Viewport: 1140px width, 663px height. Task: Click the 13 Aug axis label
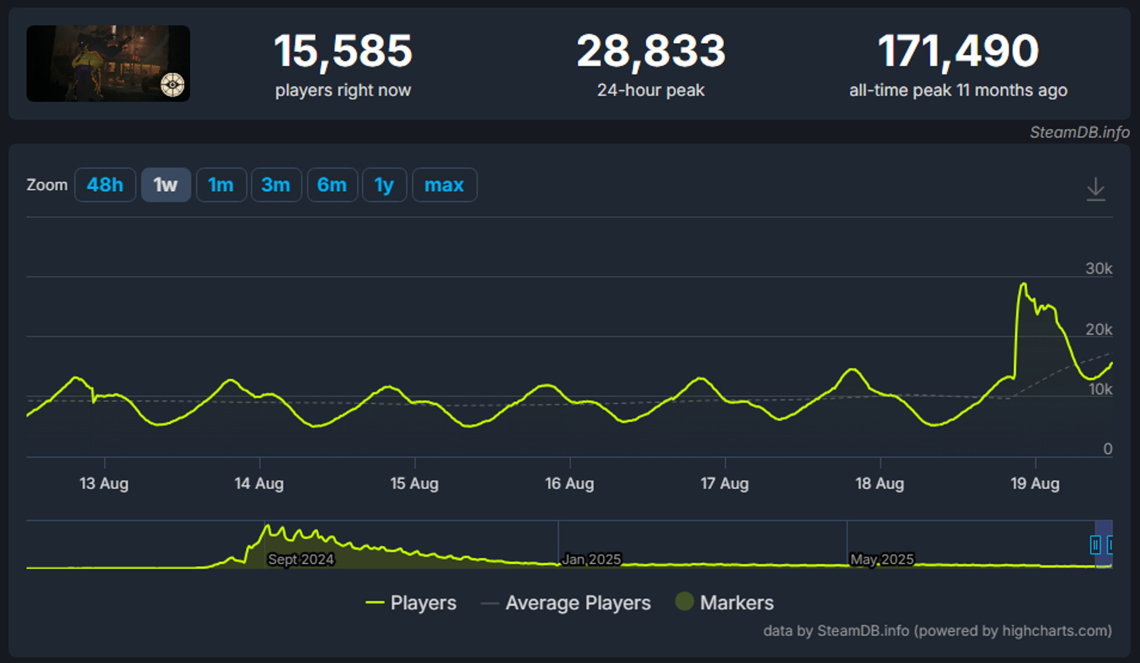tap(104, 484)
